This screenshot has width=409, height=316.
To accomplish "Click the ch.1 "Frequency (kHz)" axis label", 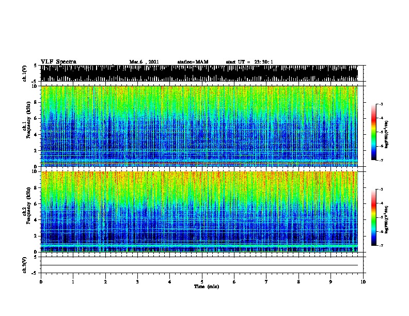I will point(28,120).
